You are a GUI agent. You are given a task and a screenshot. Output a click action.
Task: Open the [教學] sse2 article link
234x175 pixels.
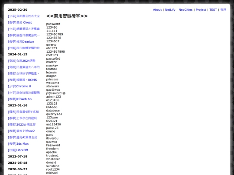21,131
